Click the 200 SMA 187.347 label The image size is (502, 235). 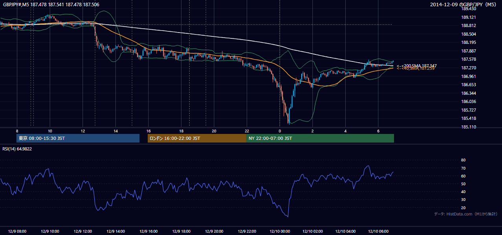click(416, 66)
